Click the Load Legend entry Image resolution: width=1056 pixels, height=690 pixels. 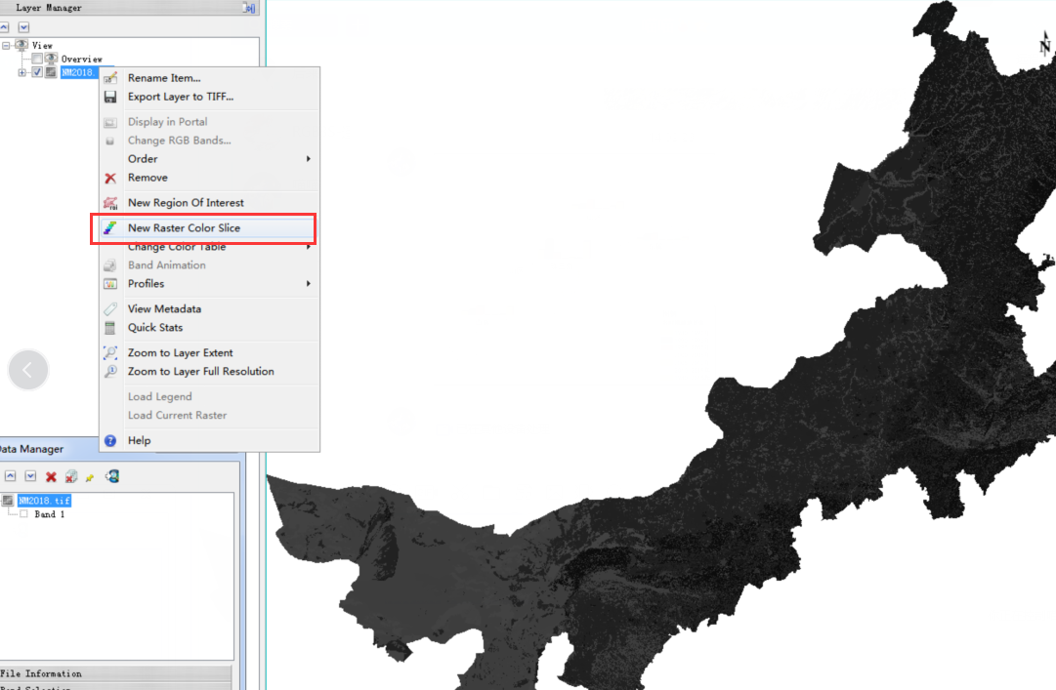159,397
